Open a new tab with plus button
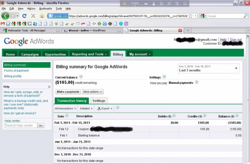The height and width of the screenshot is (164, 250). (187, 30)
